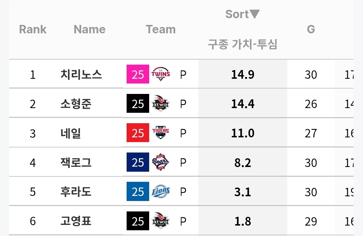Open player page for 치리노스
Screen dimensions: 363x236
point(81,74)
